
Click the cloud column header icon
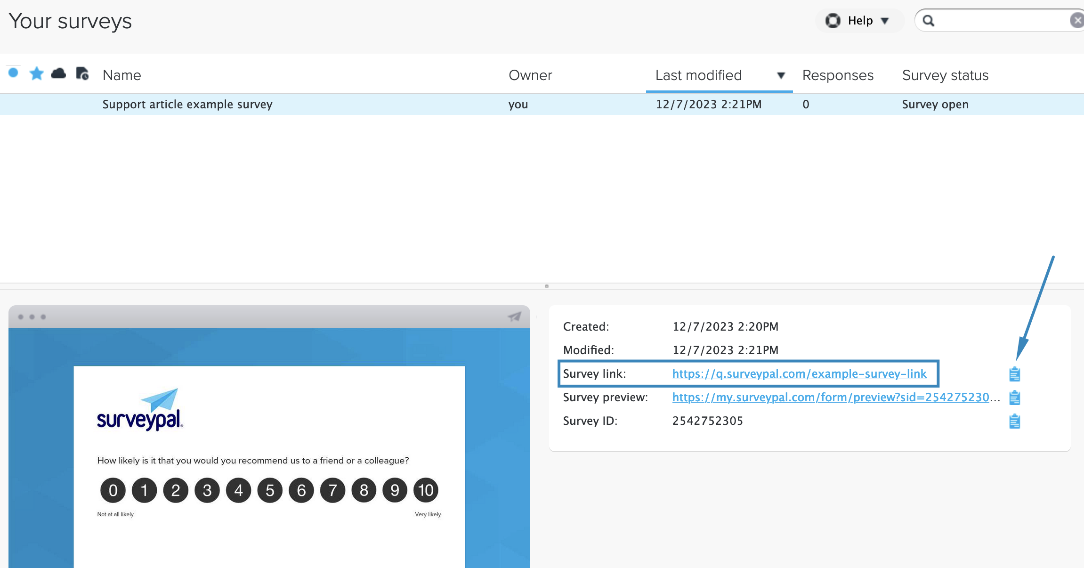coord(58,73)
